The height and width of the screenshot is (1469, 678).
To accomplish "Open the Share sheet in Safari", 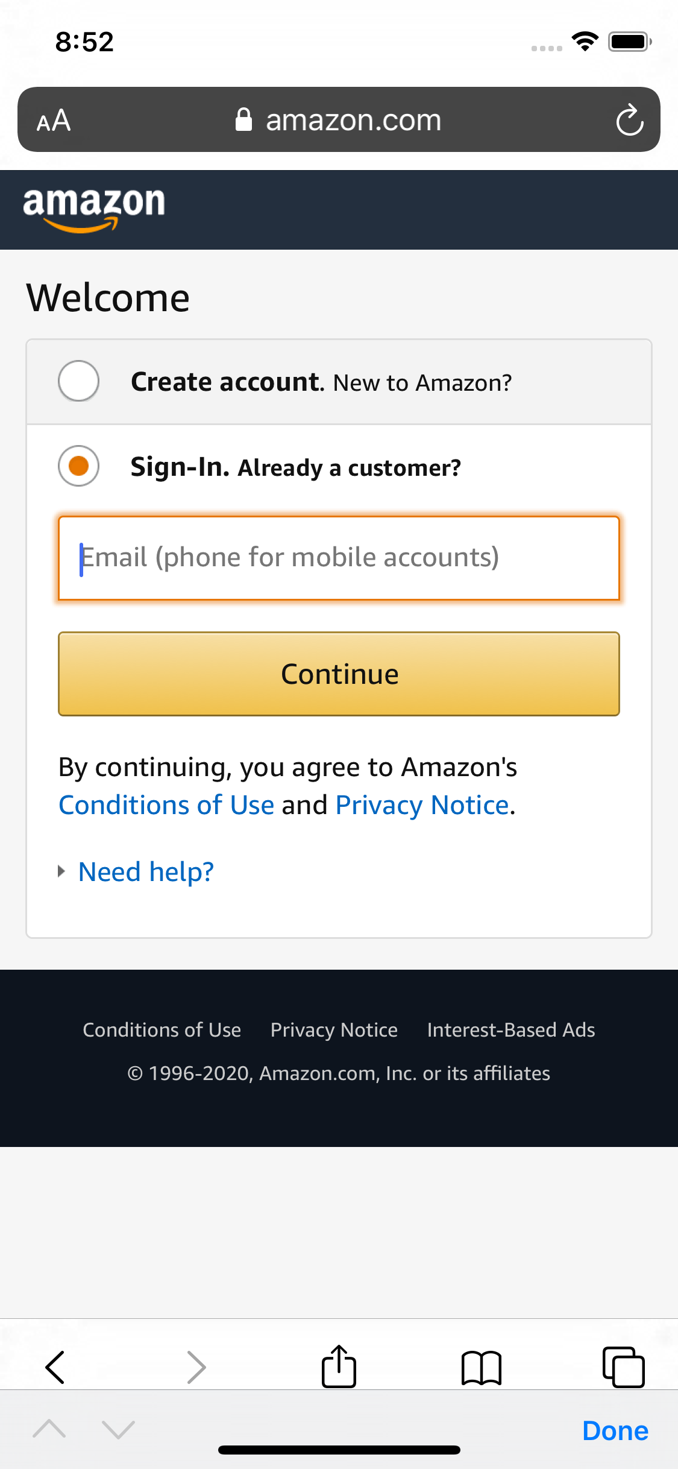I will [339, 1367].
